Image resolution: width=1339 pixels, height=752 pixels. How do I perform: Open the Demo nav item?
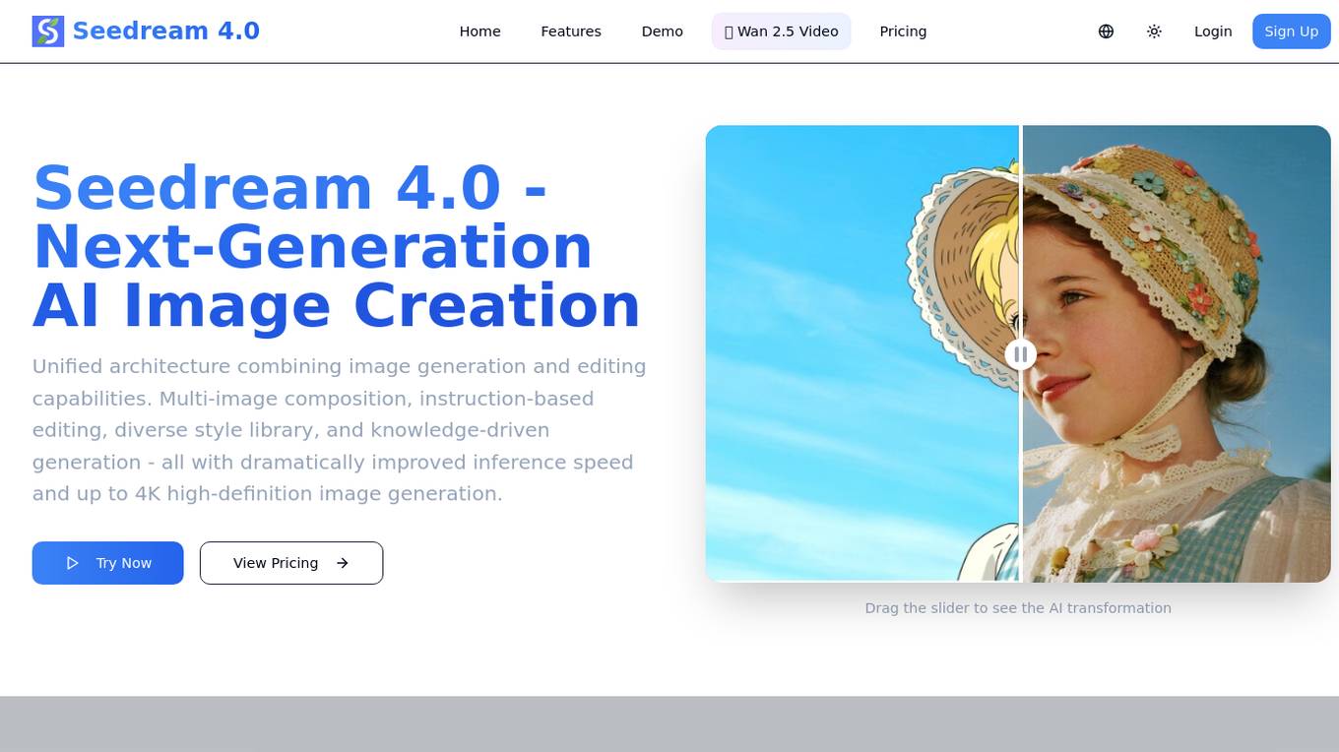(663, 31)
